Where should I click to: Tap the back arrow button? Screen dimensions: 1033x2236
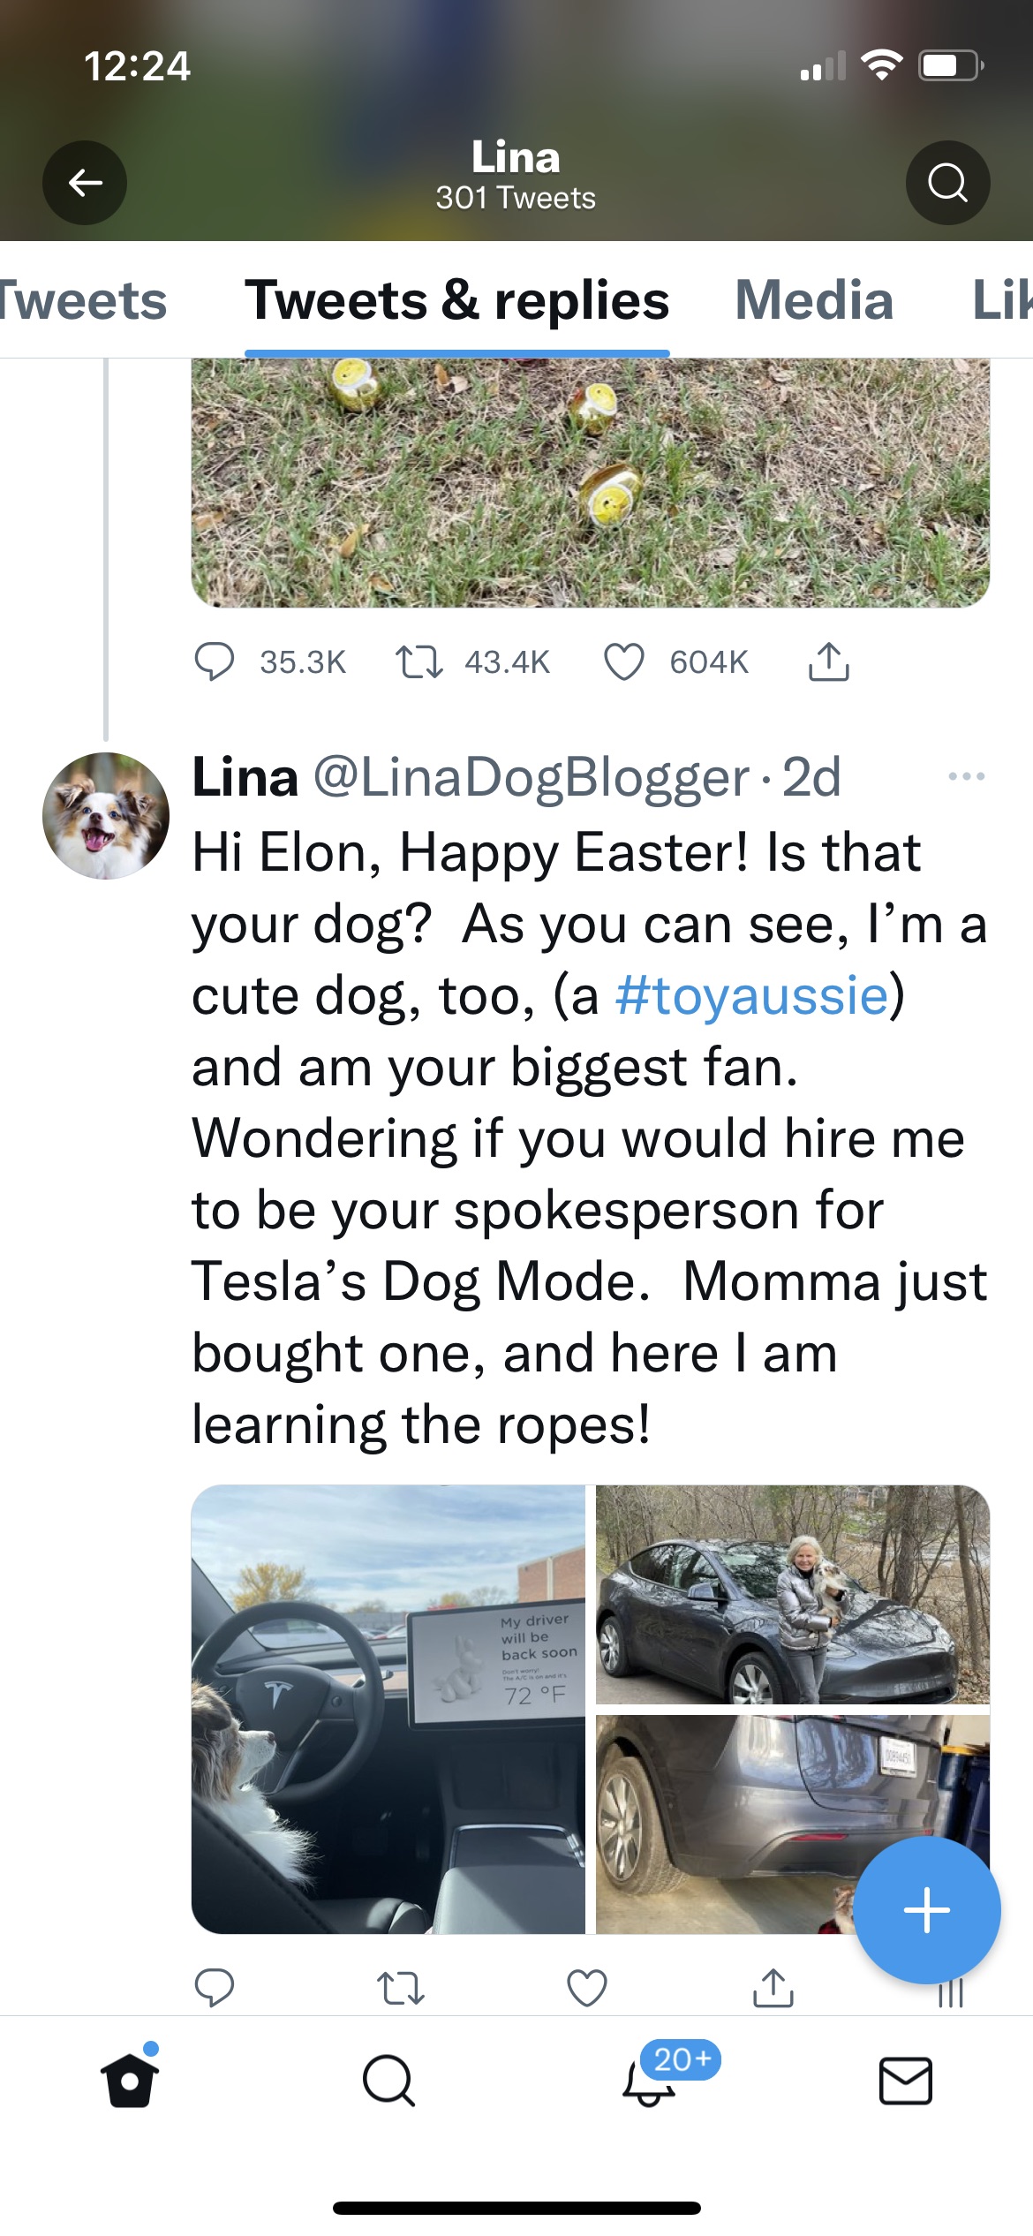[85, 183]
